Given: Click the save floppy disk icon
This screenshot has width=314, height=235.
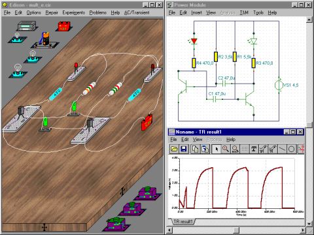Looking at the screenshot, I should point(184,149).
